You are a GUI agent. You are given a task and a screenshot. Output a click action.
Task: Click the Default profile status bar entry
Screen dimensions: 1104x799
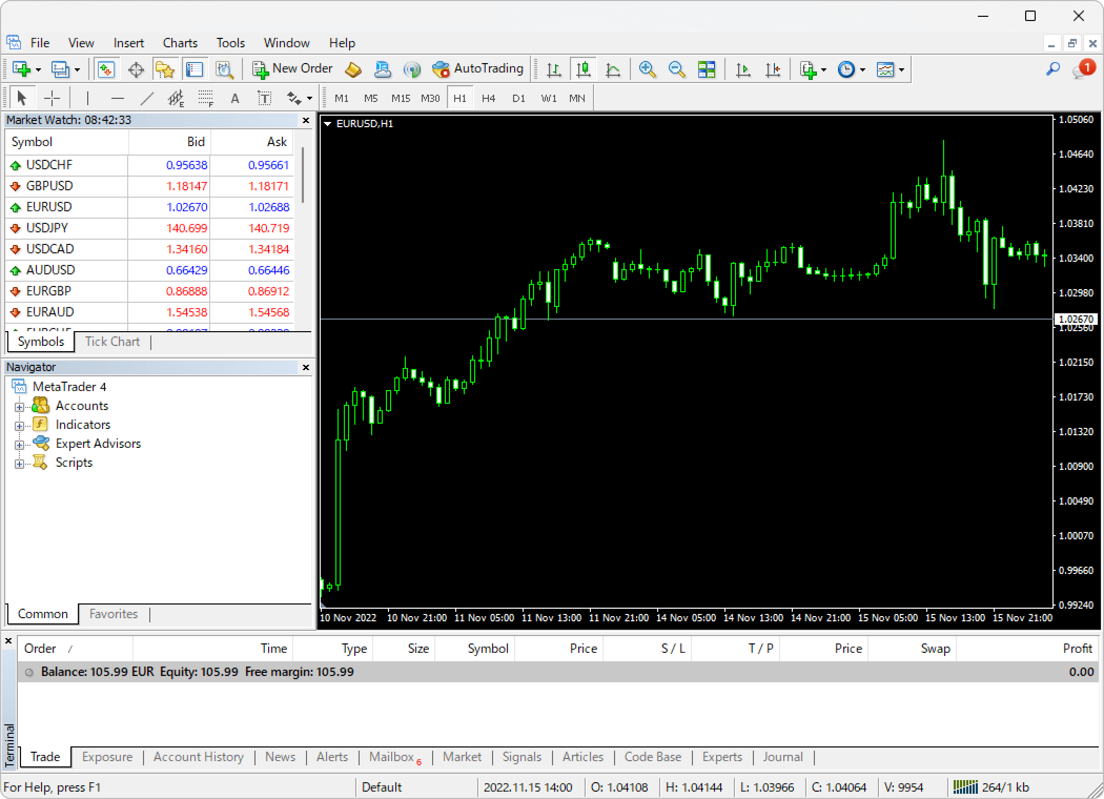382,787
